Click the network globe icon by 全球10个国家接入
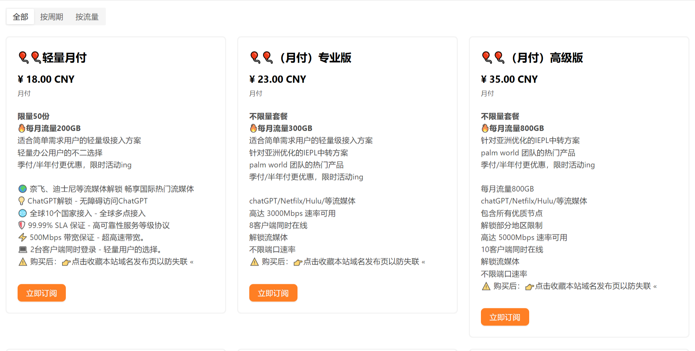This screenshot has height=351, width=695. [x=22, y=213]
